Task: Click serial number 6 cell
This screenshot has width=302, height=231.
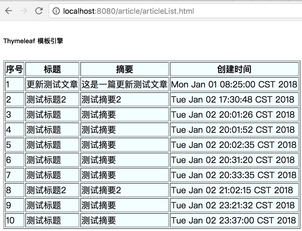Action: [15, 160]
